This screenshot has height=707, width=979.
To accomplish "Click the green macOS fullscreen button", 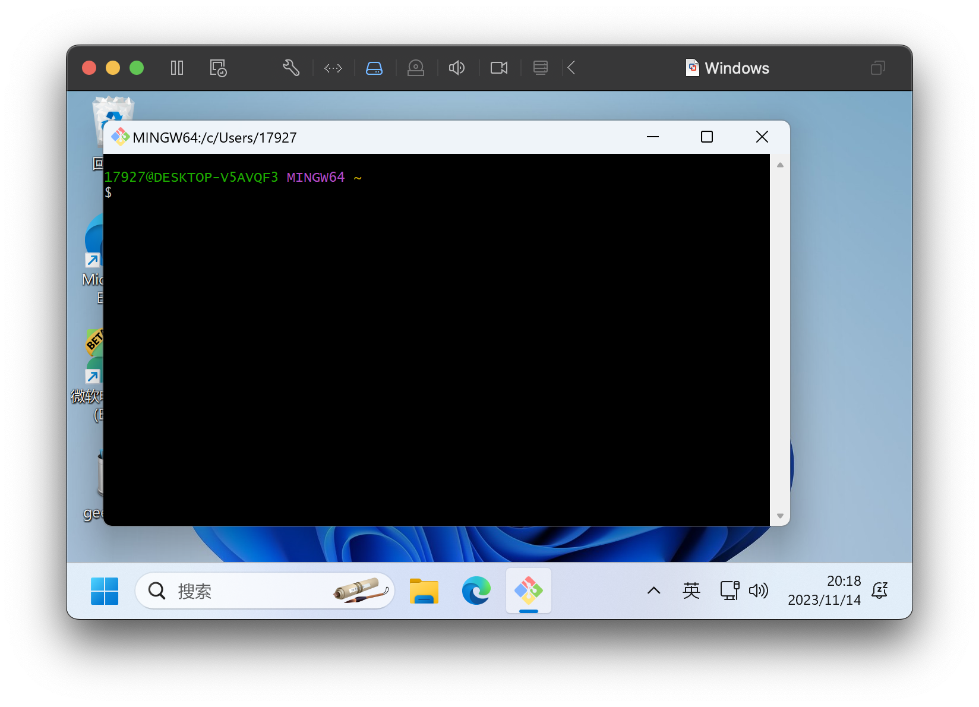I will pyautogui.click(x=137, y=68).
